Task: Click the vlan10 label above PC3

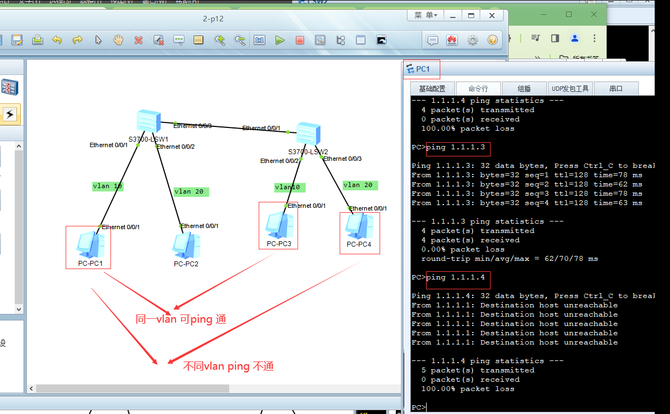Action: pos(289,188)
